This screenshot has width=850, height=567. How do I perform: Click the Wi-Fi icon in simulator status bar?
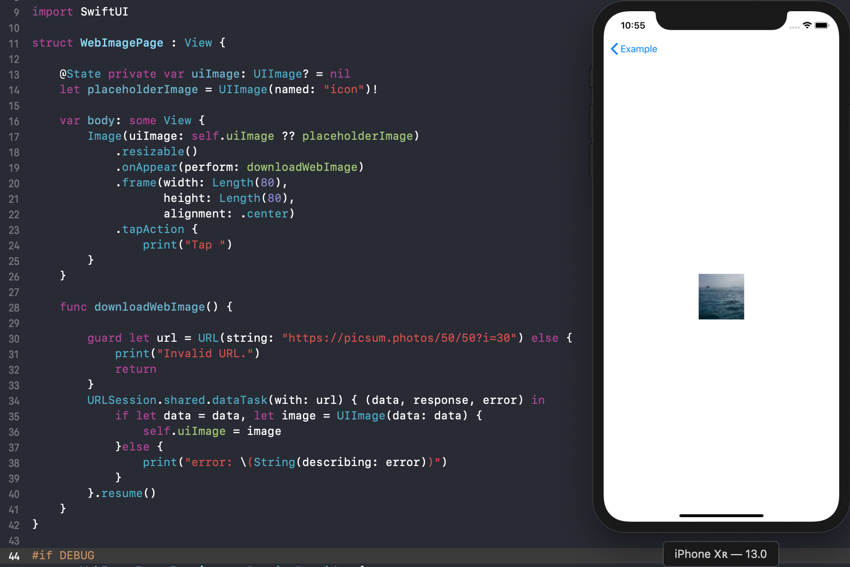click(x=806, y=25)
